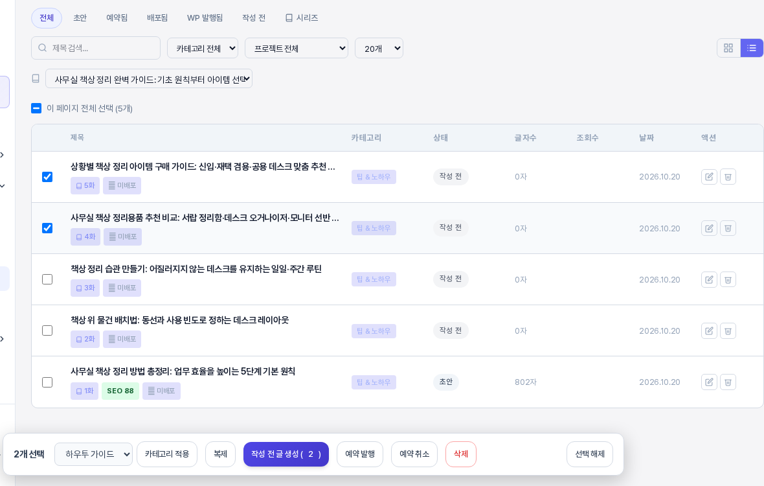Open post titled 책상 정리 습관 만들기
Image resolution: width=764 pixels, height=486 pixels.
(x=196, y=269)
